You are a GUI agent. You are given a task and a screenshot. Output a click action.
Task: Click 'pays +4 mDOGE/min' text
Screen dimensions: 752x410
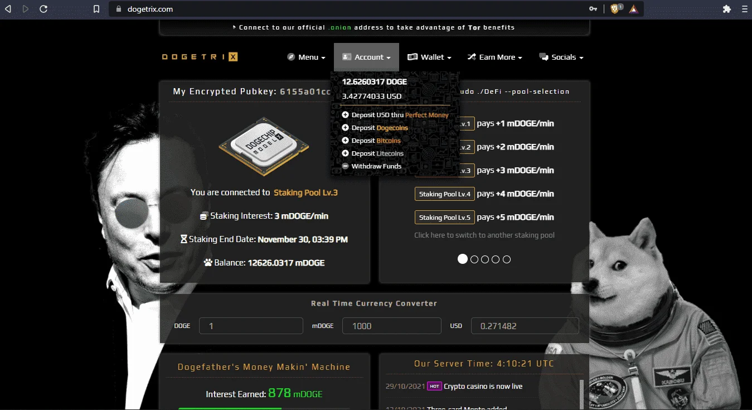[x=516, y=194]
